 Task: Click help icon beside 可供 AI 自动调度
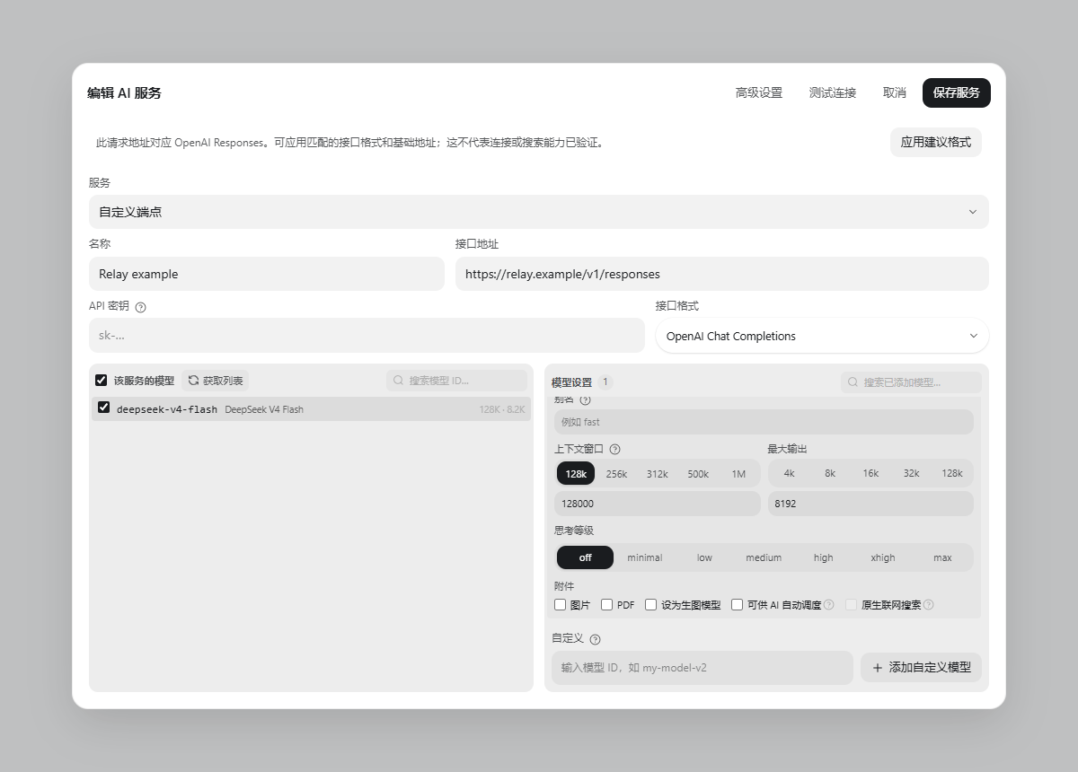pos(829,605)
